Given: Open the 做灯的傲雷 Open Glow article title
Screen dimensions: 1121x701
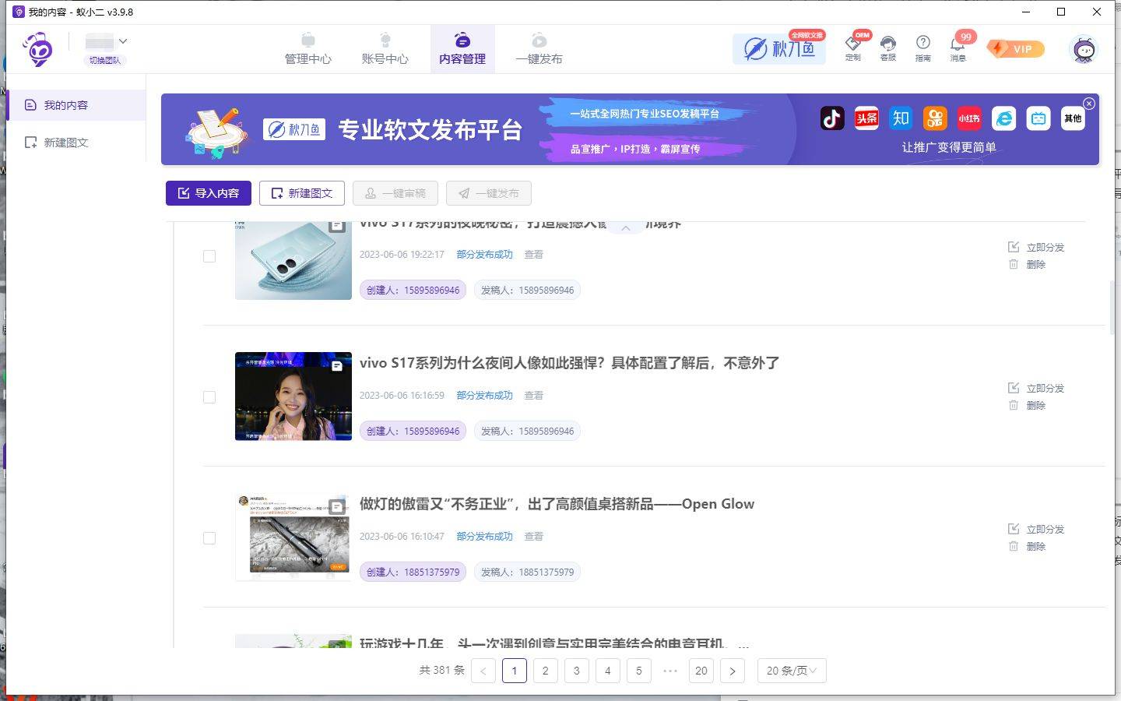Looking at the screenshot, I should (x=557, y=504).
